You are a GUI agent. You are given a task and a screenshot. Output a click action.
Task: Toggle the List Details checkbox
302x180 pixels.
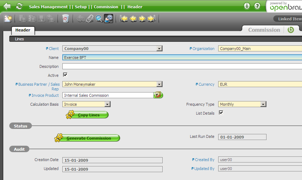click(x=221, y=113)
